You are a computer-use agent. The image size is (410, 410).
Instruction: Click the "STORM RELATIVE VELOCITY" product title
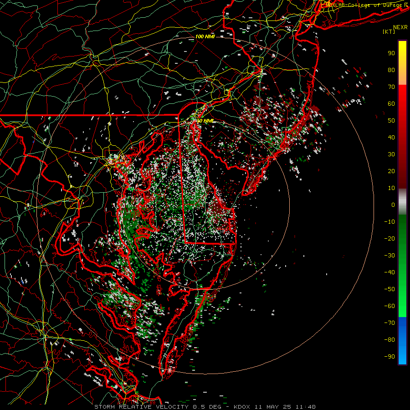point(141,407)
